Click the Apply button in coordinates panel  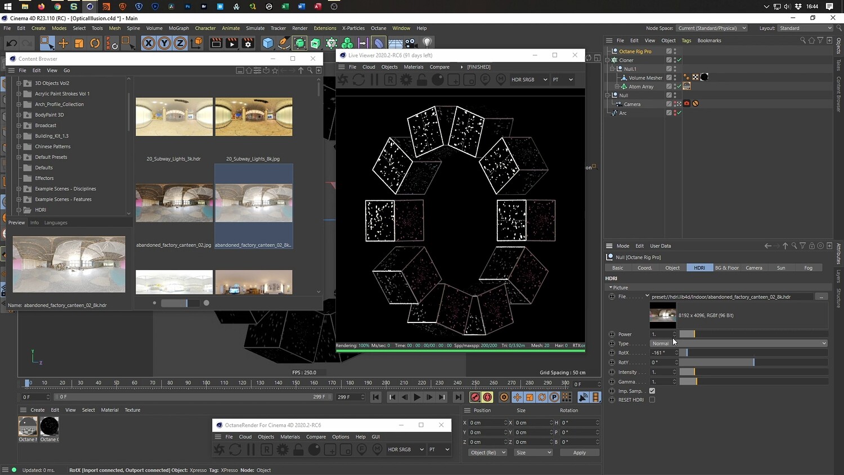point(579,452)
